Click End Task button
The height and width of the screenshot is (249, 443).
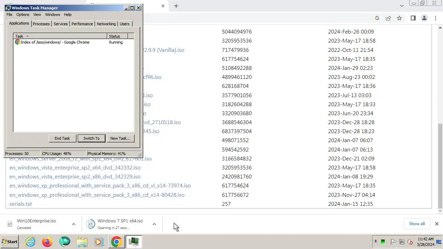click(x=62, y=138)
